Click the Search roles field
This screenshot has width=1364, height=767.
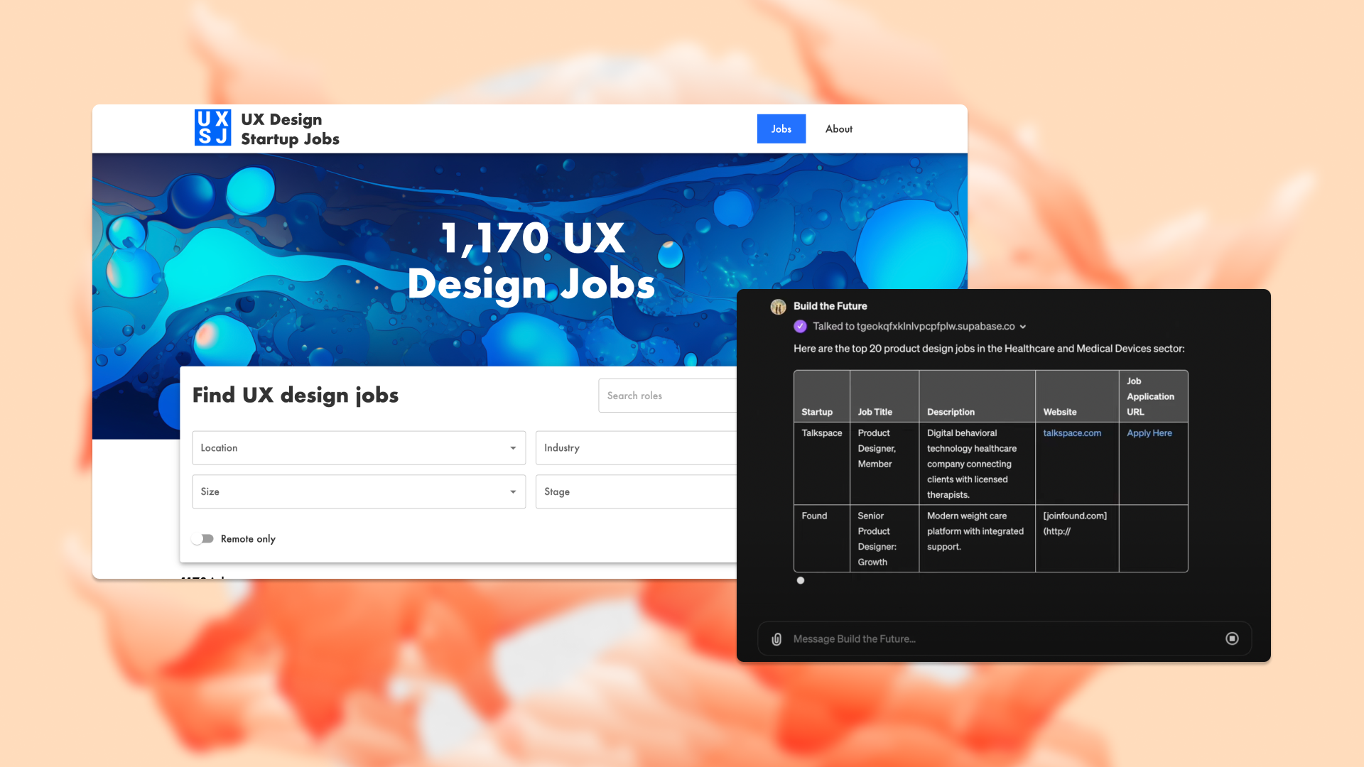pos(666,396)
